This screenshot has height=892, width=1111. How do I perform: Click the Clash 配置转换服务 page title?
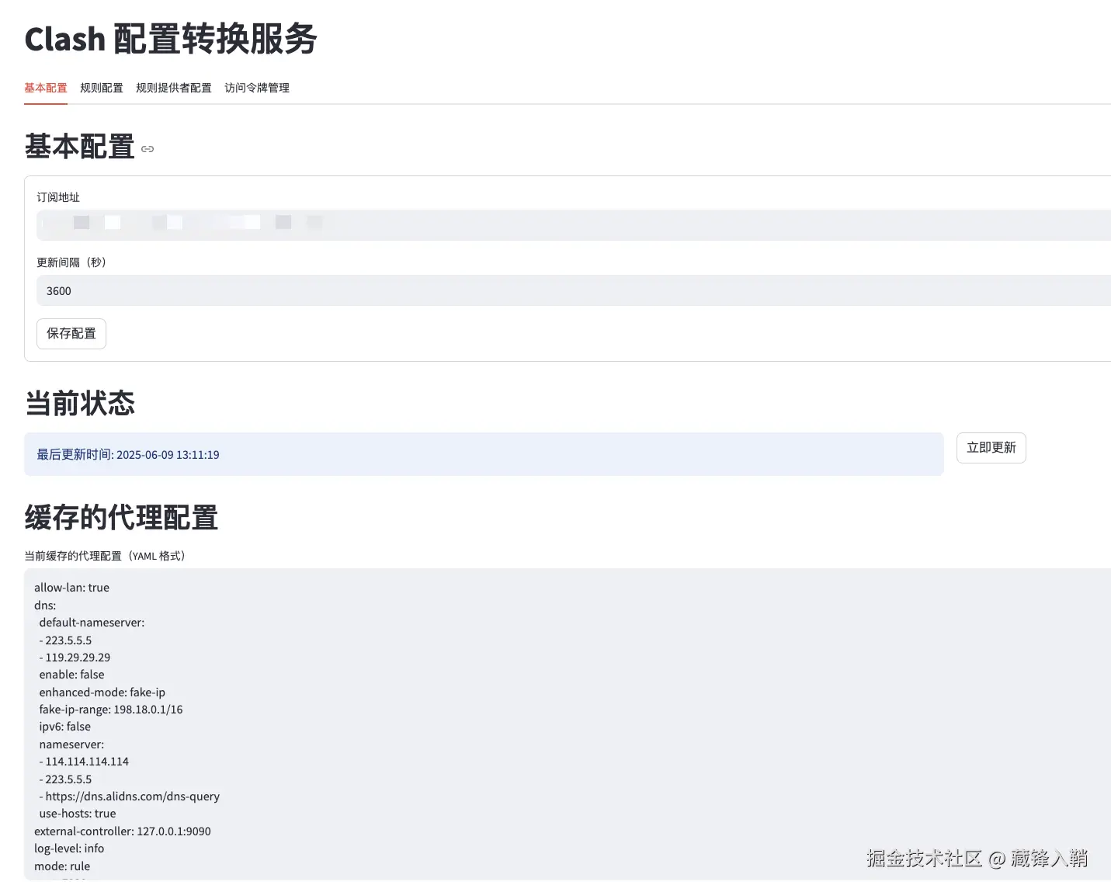[171, 39]
